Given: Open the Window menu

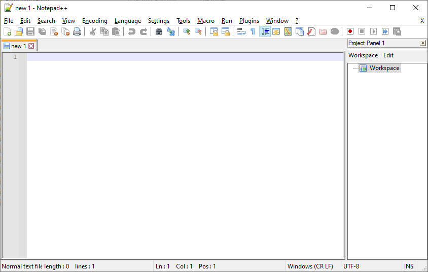Looking at the screenshot, I should coord(277,21).
